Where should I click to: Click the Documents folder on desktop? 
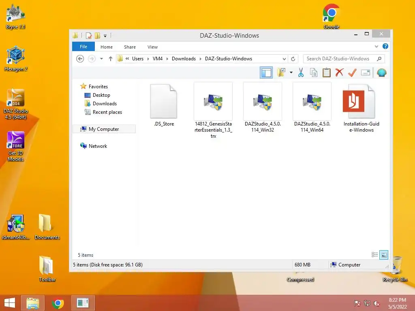[47, 227]
